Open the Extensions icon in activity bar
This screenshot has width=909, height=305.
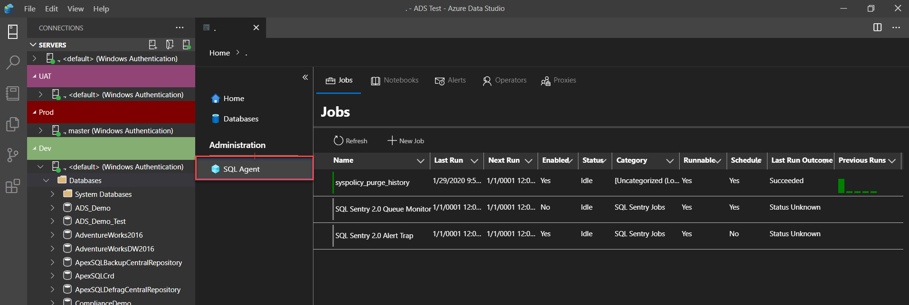[13, 186]
